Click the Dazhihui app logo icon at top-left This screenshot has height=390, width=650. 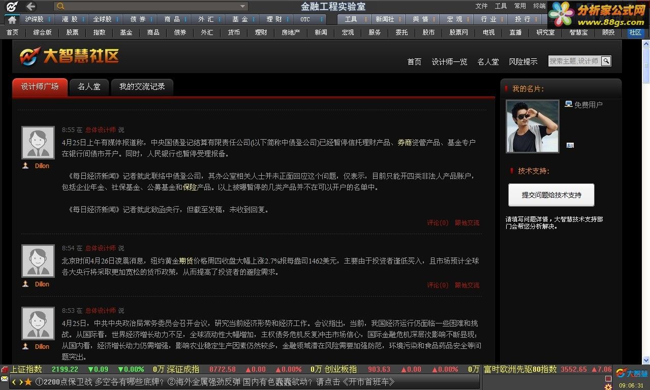tap(12, 6)
